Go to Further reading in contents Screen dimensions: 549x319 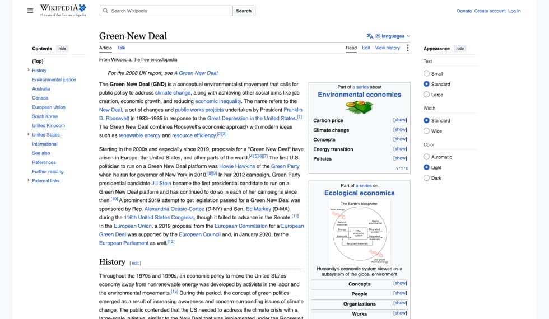pyautogui.click(x=48, y=171)
